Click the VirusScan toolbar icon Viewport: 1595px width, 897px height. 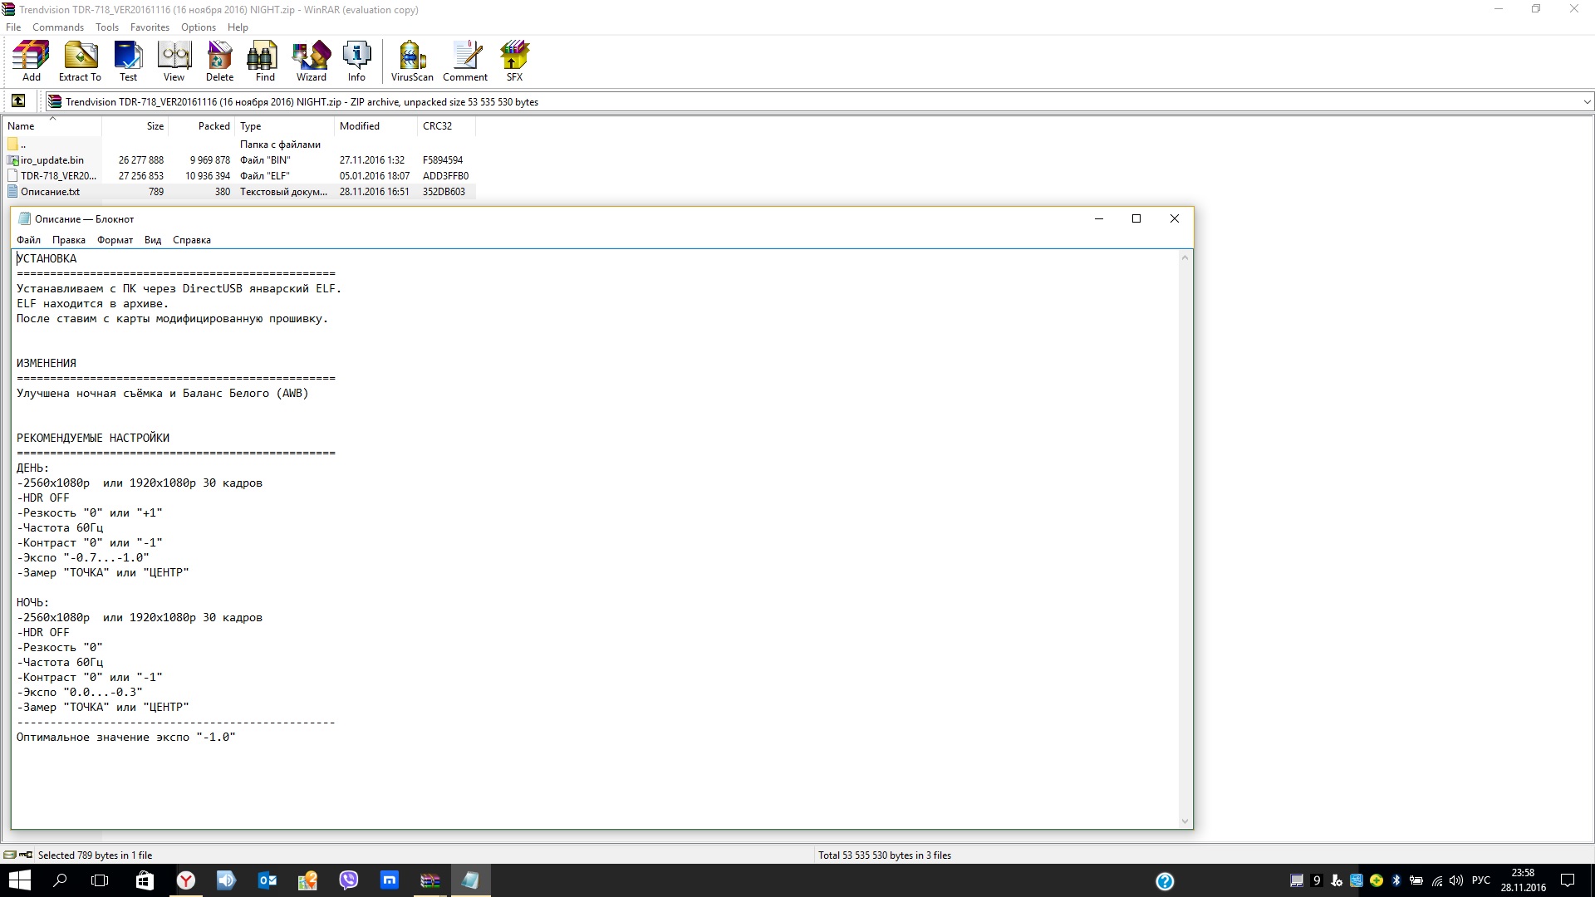pos(412,61)
